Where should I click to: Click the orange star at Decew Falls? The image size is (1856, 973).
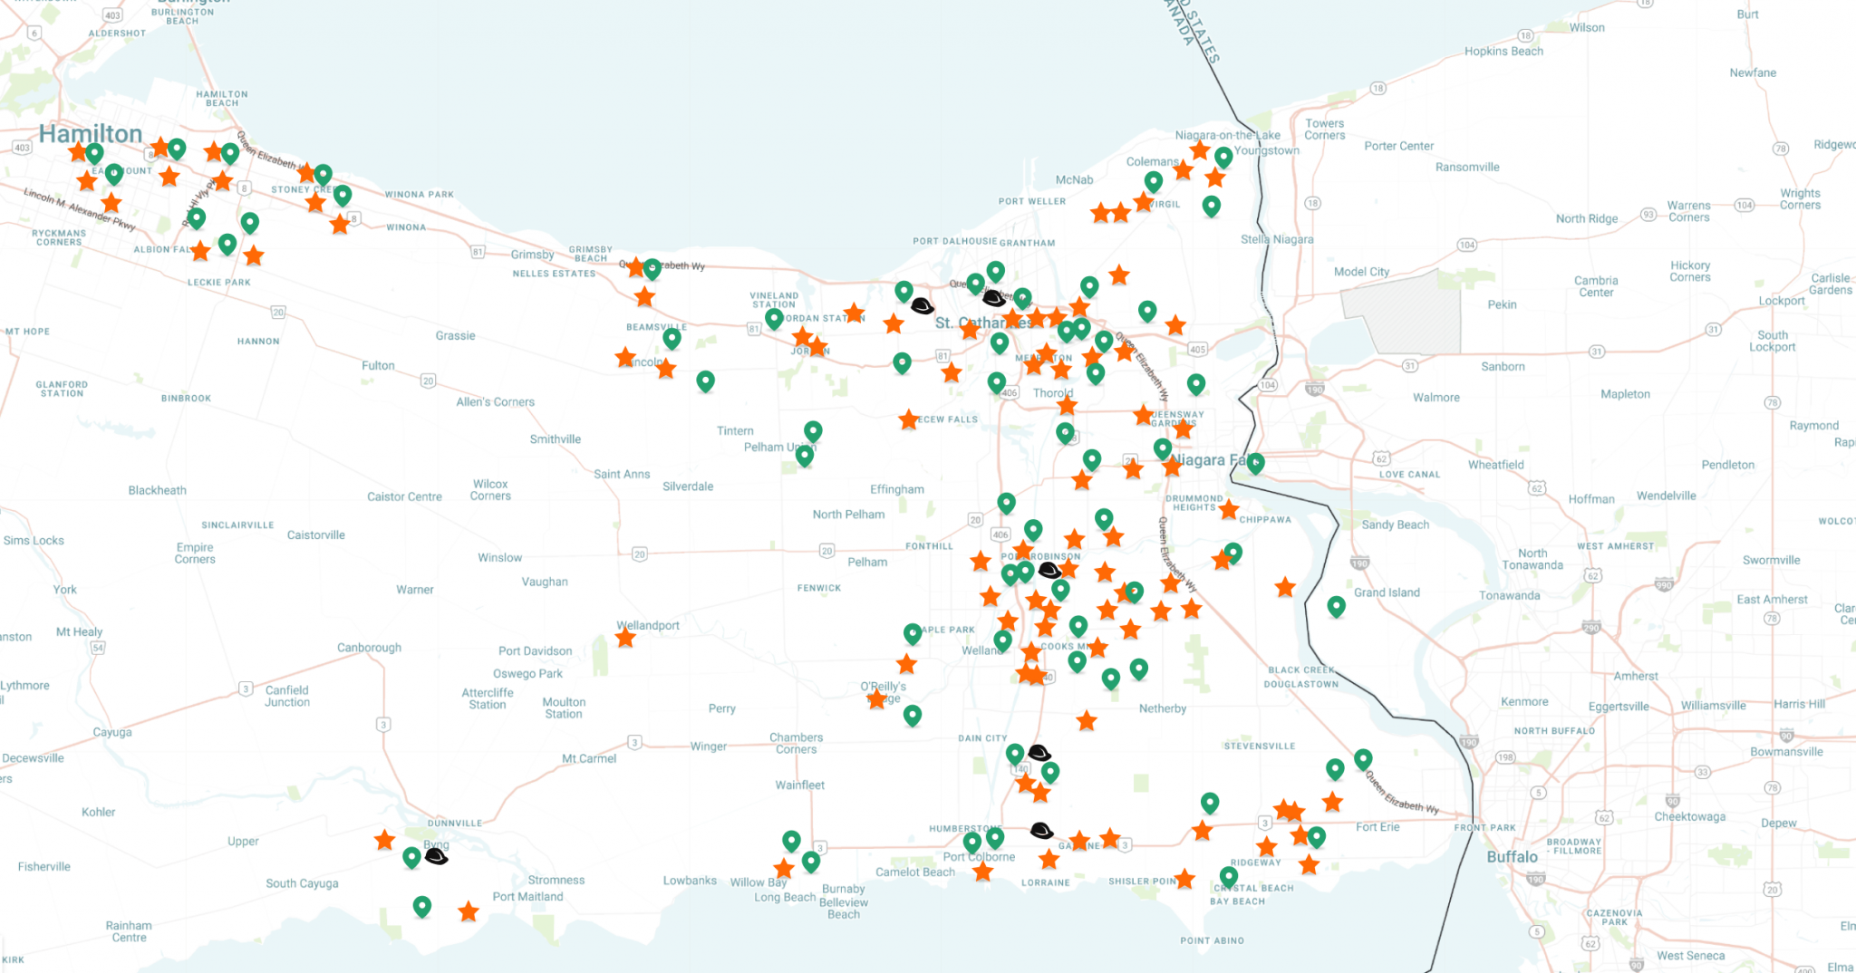[x=909, y=419]
